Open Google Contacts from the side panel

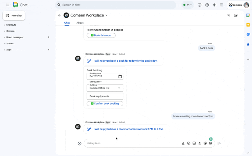248,44
